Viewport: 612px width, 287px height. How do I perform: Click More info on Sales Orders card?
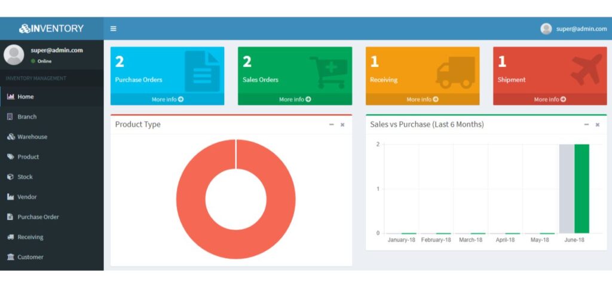tap(295, 99)
